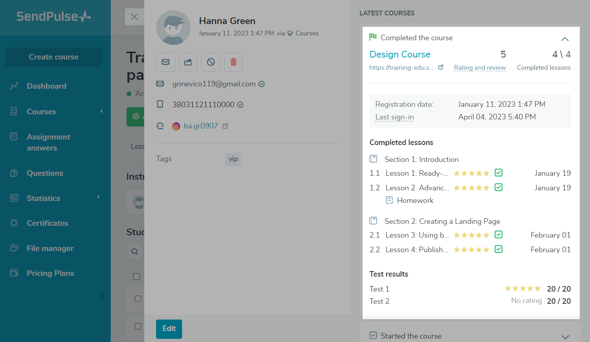590x342 pixels.
Task: Open Instagram profile external link icon
Action: (225, 126)
